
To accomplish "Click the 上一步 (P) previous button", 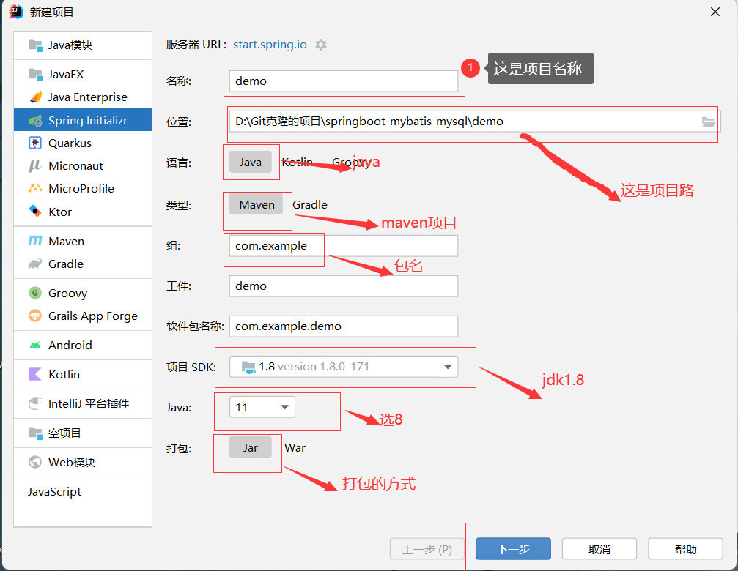I will pyautogui.click(x=427, y=548).
